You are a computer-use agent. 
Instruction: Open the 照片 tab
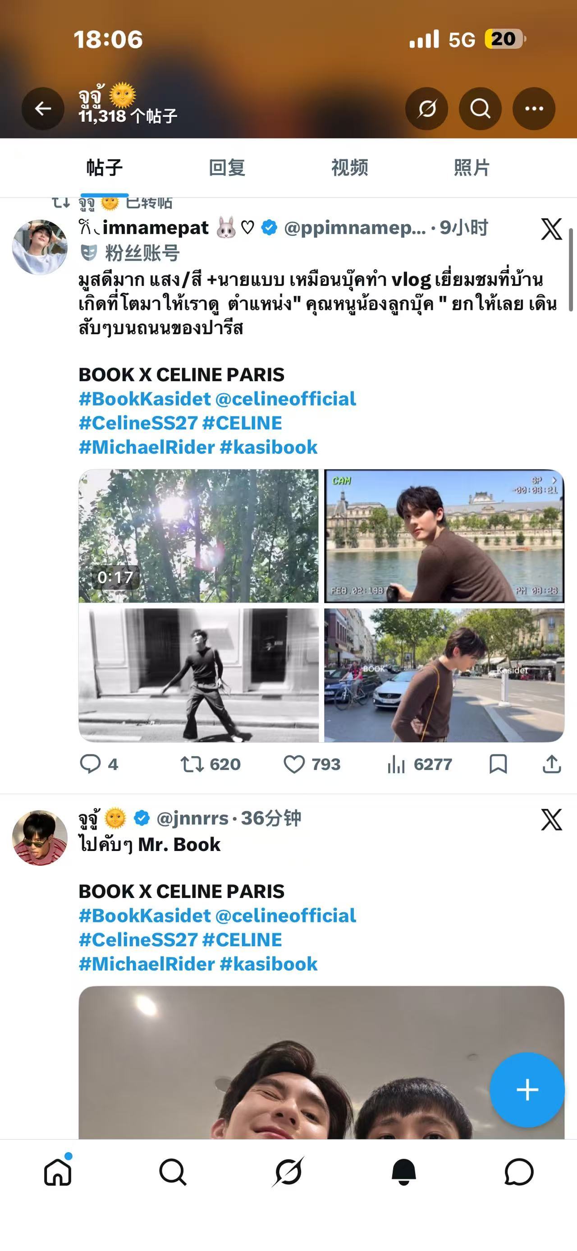click(x=472, y=168)
